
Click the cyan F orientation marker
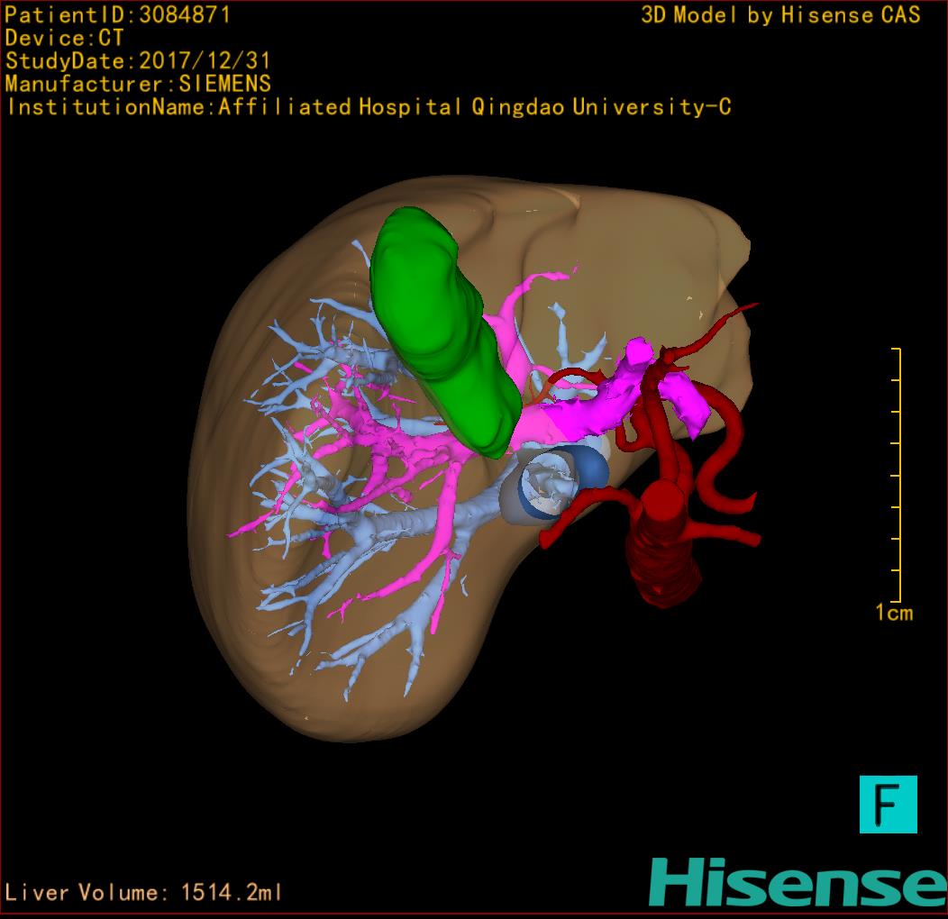tap(889, 804)
